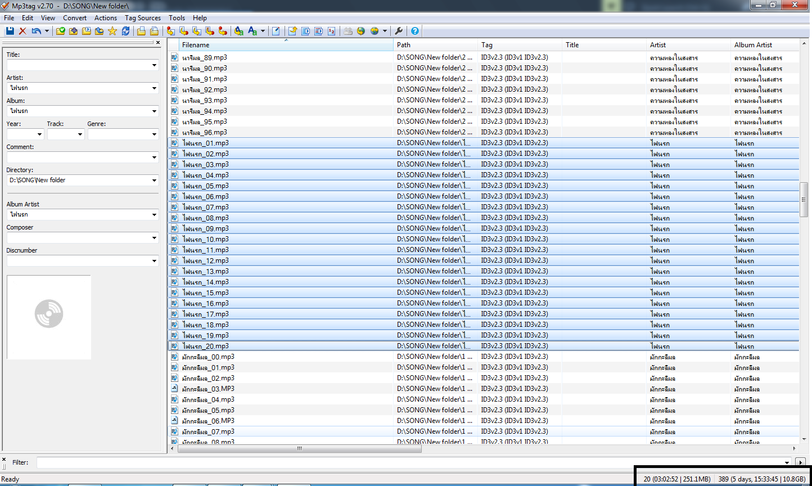This screenshot has width=812, height=486.
Task: Click the horizontal scrollbar thumb of file list
Action: click(300, 448)
